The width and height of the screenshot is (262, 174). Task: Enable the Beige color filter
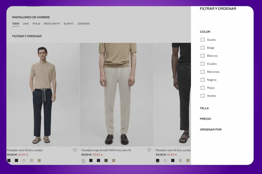click(x=202, y=48)
